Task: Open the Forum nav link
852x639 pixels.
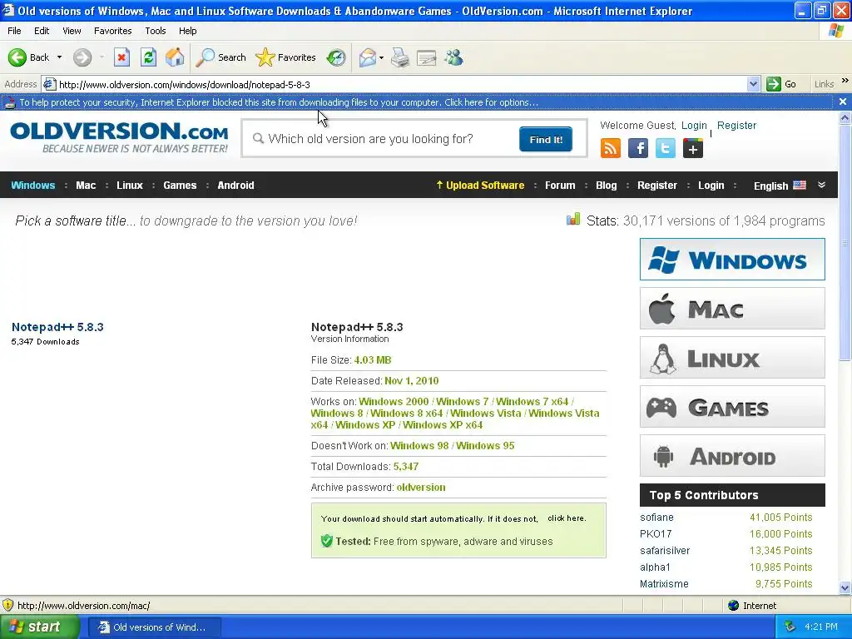Action: (560, 186)
